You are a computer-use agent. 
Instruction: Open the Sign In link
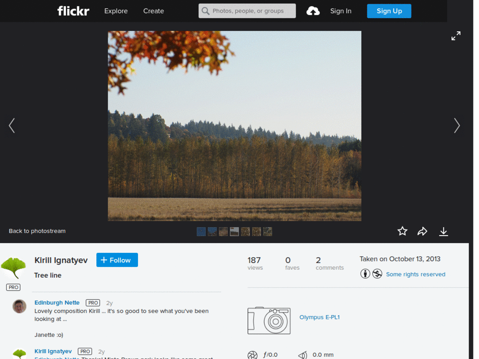[341, 11]
